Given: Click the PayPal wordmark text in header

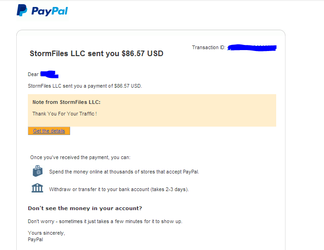Looking at the screenshot, I should [x=49, y=11].
